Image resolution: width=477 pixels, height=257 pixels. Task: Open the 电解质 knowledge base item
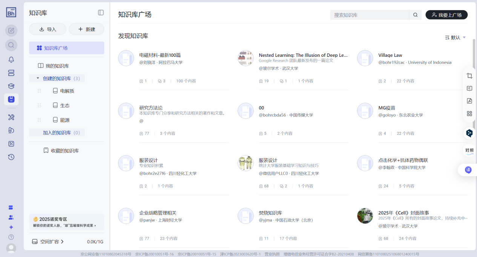(67, 91)
